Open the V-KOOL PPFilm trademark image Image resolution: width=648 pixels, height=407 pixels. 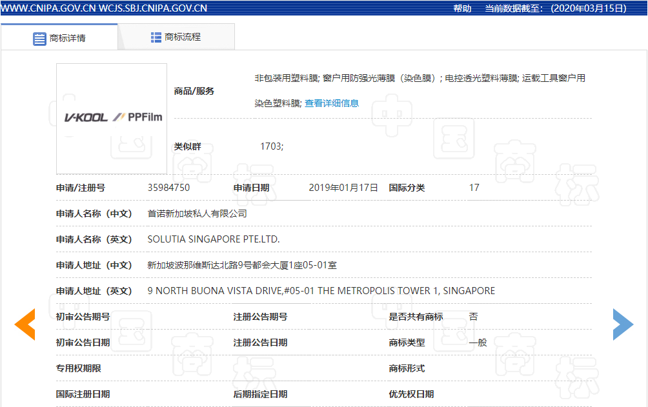pos(112,118)
